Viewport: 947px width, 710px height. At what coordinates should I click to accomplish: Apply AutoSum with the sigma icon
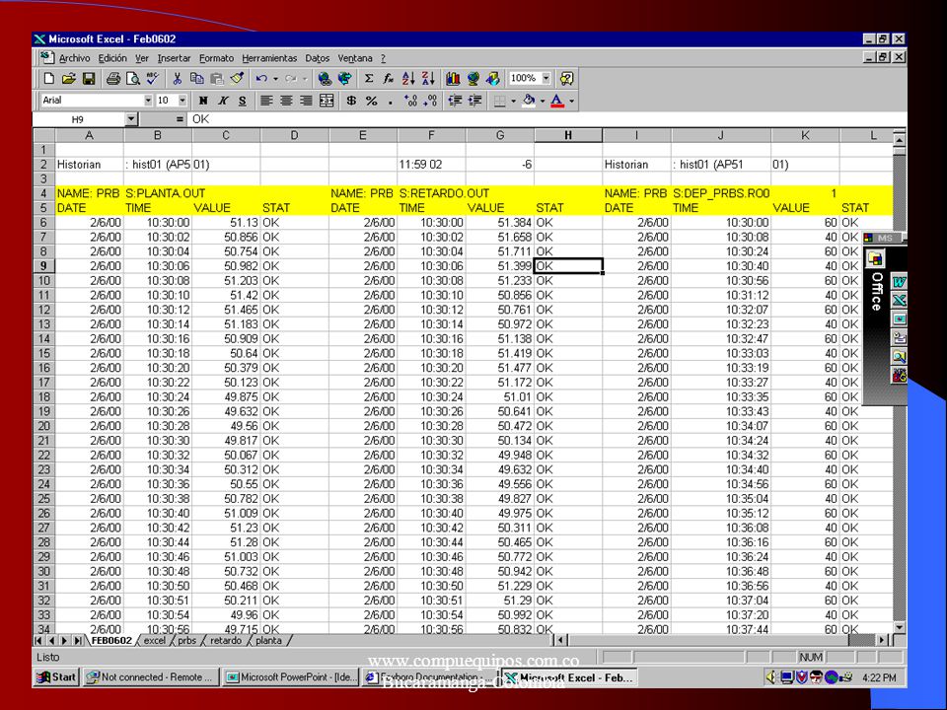click(369, 79)
